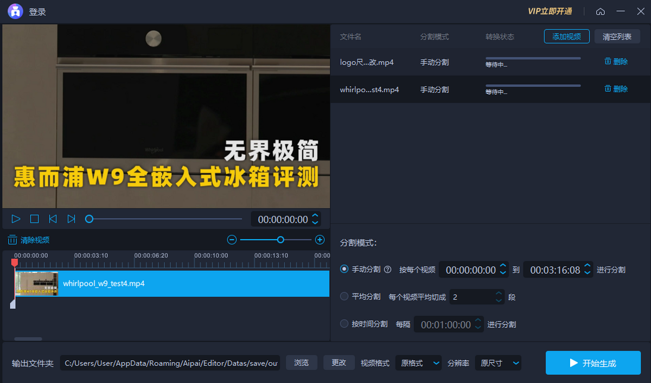Screen dimensions: 651x383
Task: Click the 分割模式 column header
Action: pyautogui.click(x=435, y=37)
